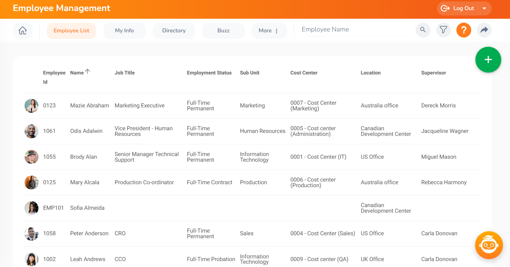510x267 pixels.
Task: Click Senior Manager Technical Support title
Action: 147,157
